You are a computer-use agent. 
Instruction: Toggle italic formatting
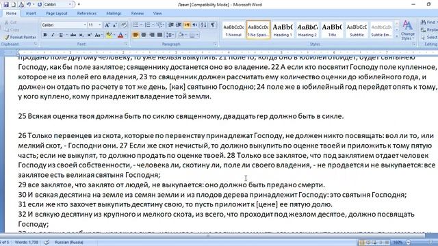pos(53,35)
